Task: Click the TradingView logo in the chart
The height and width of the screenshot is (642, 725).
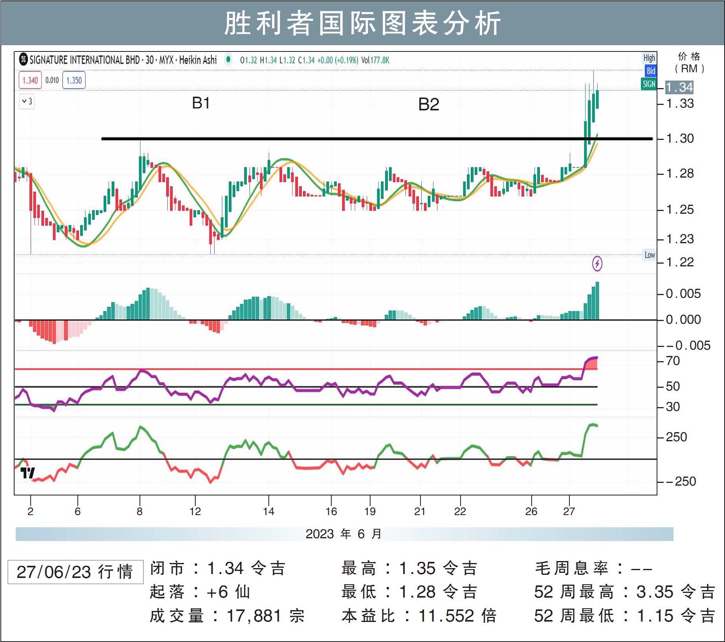Action: pos(28,473)
